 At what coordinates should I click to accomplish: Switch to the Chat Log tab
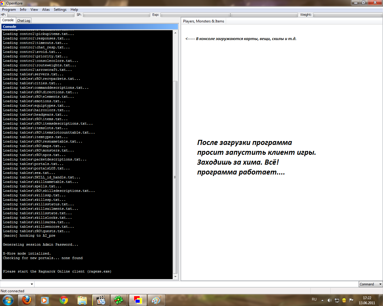pos(24,21)
